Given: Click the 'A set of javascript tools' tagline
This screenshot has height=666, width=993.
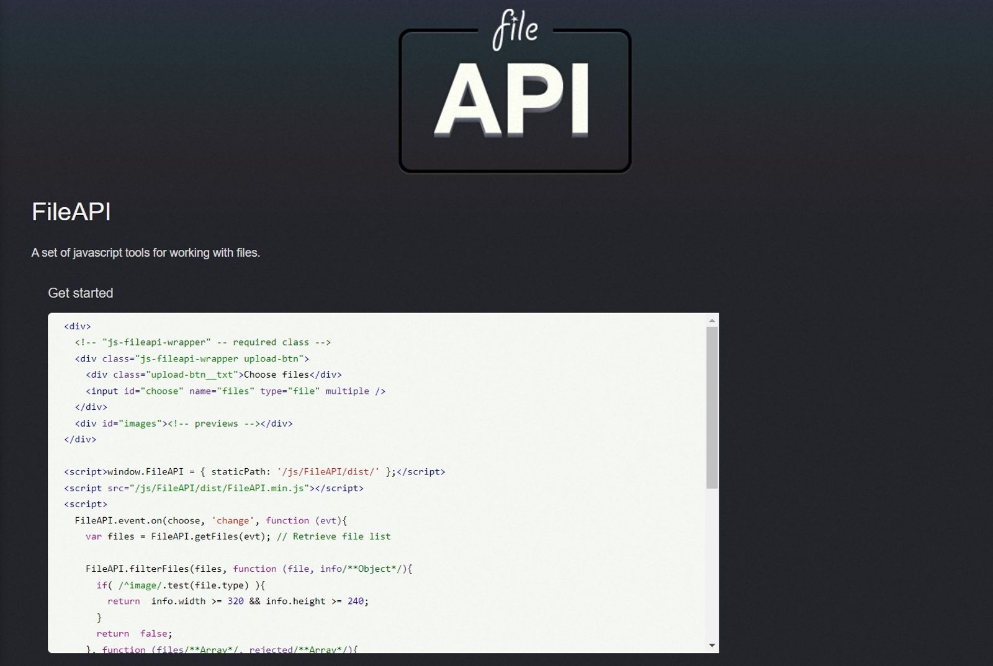Looking at the screenshot, I should point(146,253).
